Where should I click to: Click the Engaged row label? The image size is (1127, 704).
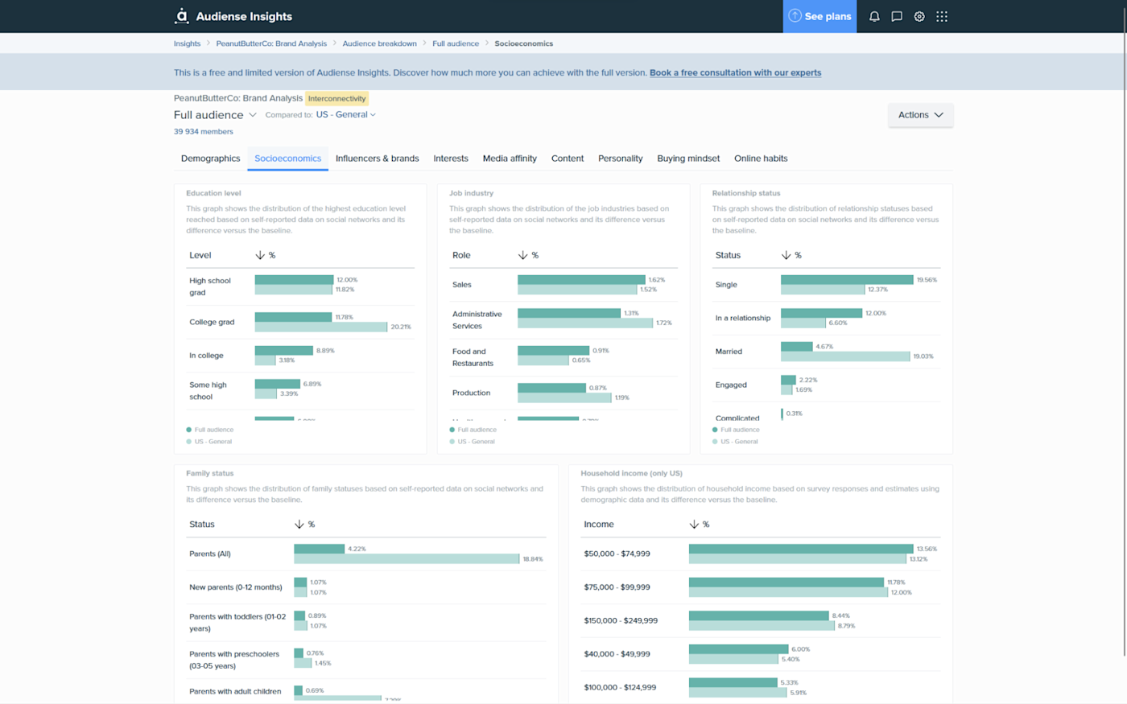click(731, 385)
